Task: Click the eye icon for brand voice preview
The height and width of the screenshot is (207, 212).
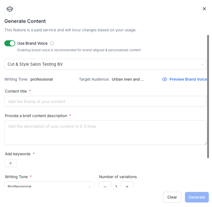Action: pos(164,79)
